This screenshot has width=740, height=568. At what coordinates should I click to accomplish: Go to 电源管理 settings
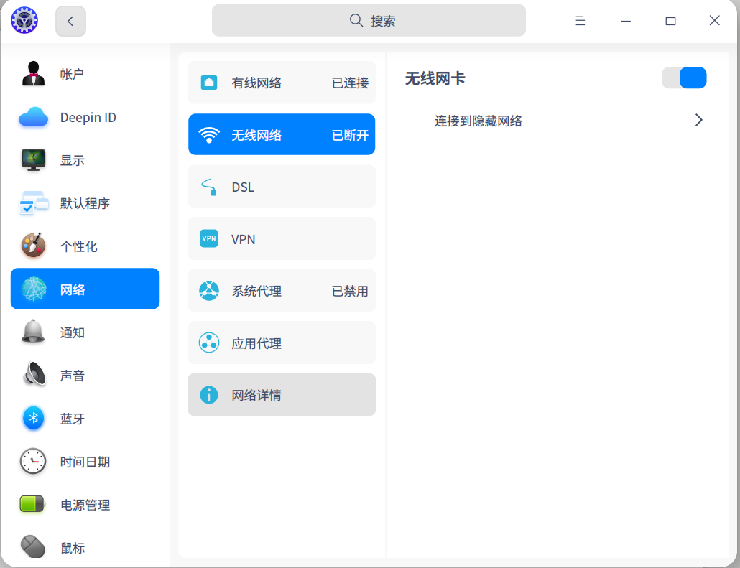(x=85, y=505)
